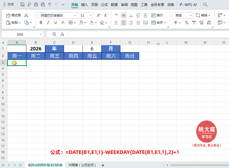
Task: Open the font name dropdown
Action: point(75,15)
